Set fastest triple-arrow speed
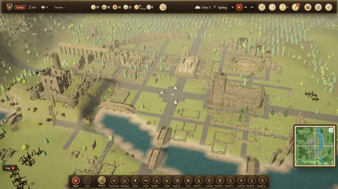 point(252,8)
